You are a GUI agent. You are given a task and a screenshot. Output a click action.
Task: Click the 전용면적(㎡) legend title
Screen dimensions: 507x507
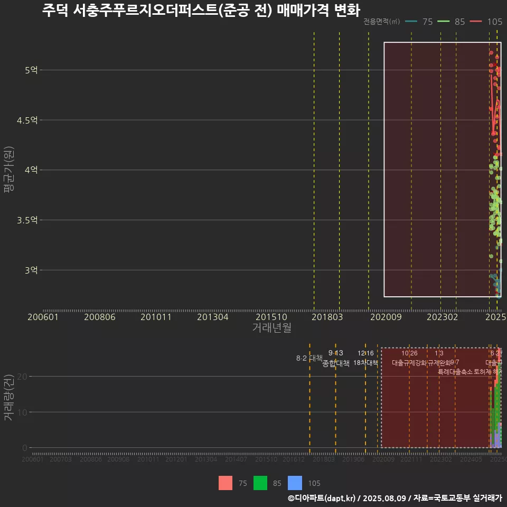[381, 22]
